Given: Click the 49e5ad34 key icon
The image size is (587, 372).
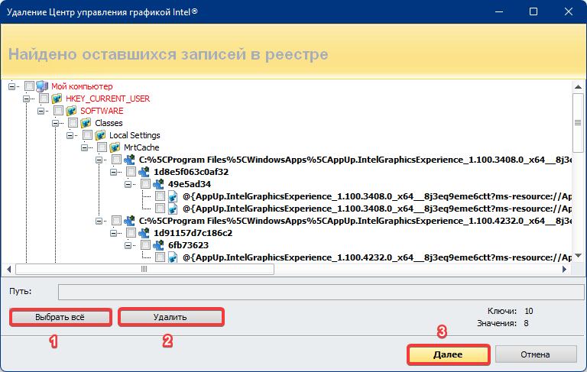Looking at the screenshot, I should pos(159,184).
